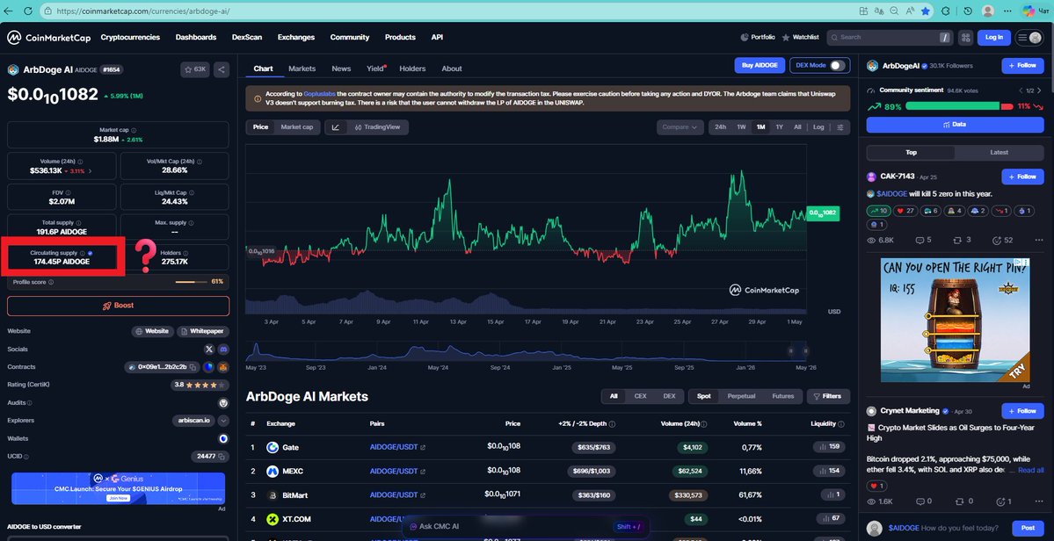Click the community sentiment bullish bar
Image resolution: width=1054 pixels, height=541 pixels.
(953, 106)
